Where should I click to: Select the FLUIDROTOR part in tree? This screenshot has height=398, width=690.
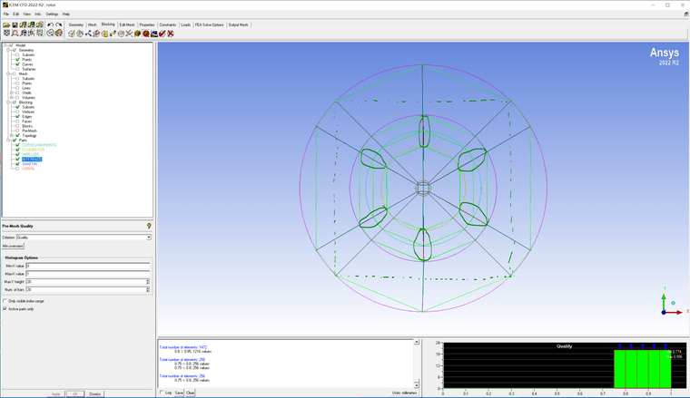tap(33, 150)
